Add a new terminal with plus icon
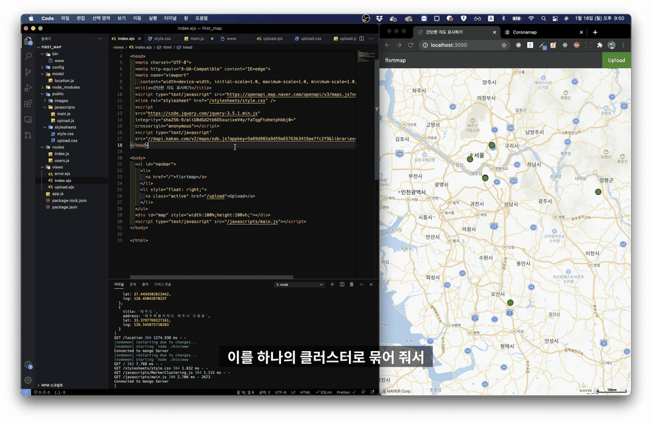This screenshot has height=423, width=652. (x=332, y=284)
